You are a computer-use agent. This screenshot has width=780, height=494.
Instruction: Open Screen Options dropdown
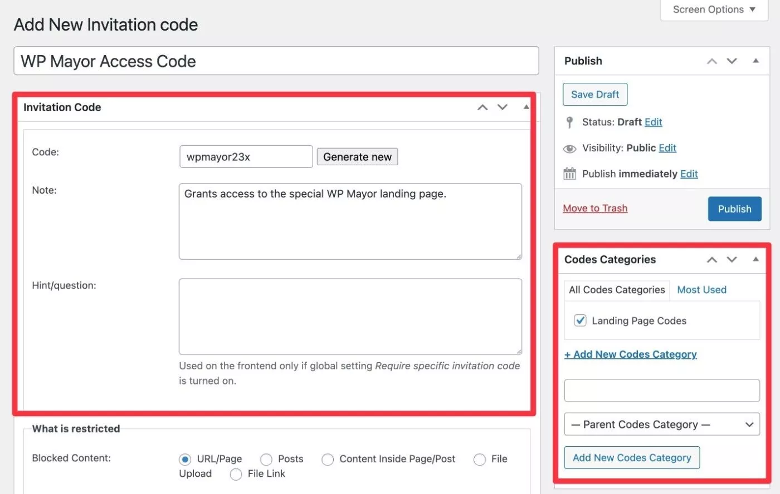714,9
